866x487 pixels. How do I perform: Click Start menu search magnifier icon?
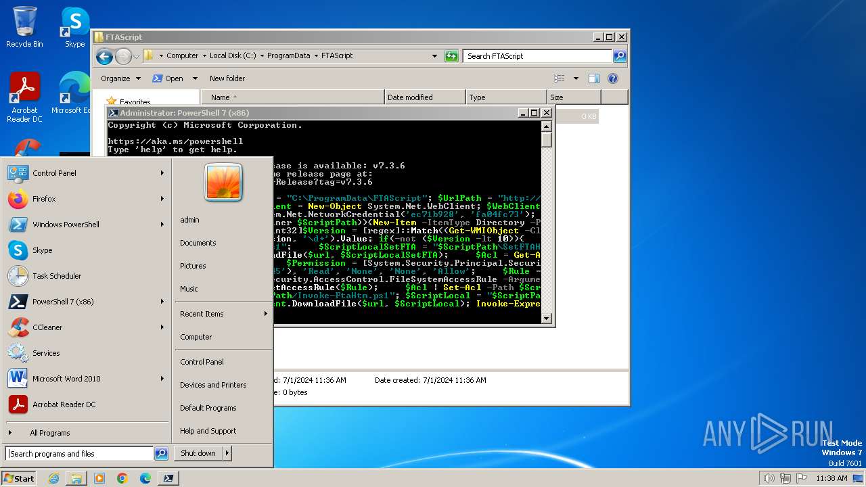coord(161,454)
